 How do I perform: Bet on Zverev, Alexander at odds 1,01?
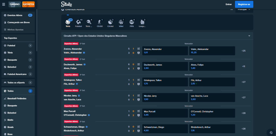(165, 51)
